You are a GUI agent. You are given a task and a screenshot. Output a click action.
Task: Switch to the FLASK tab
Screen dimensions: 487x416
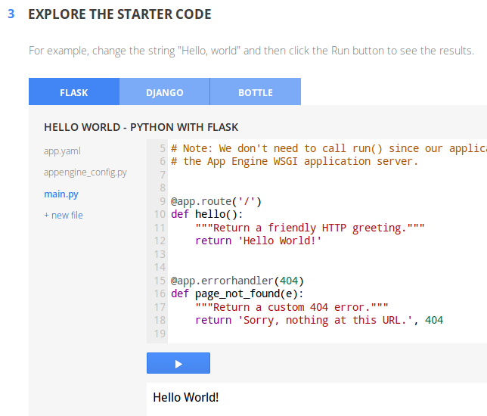click(x=74, y=92)
